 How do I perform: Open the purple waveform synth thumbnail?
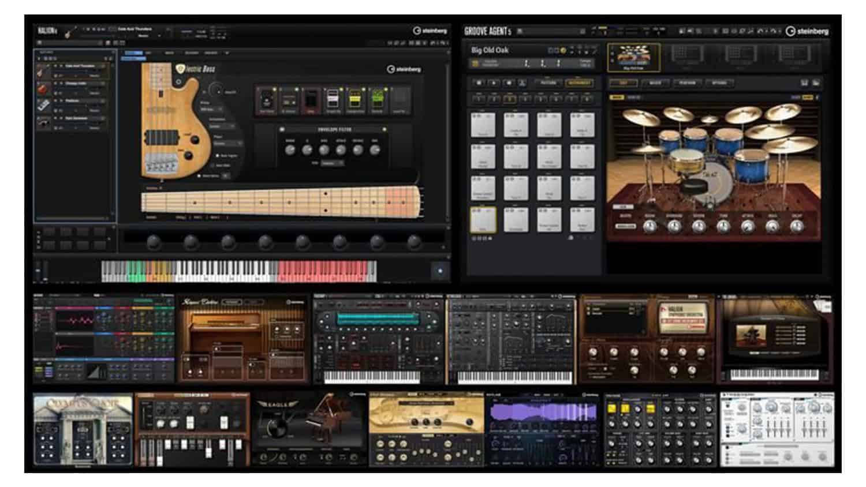click(x=543, y=430)
